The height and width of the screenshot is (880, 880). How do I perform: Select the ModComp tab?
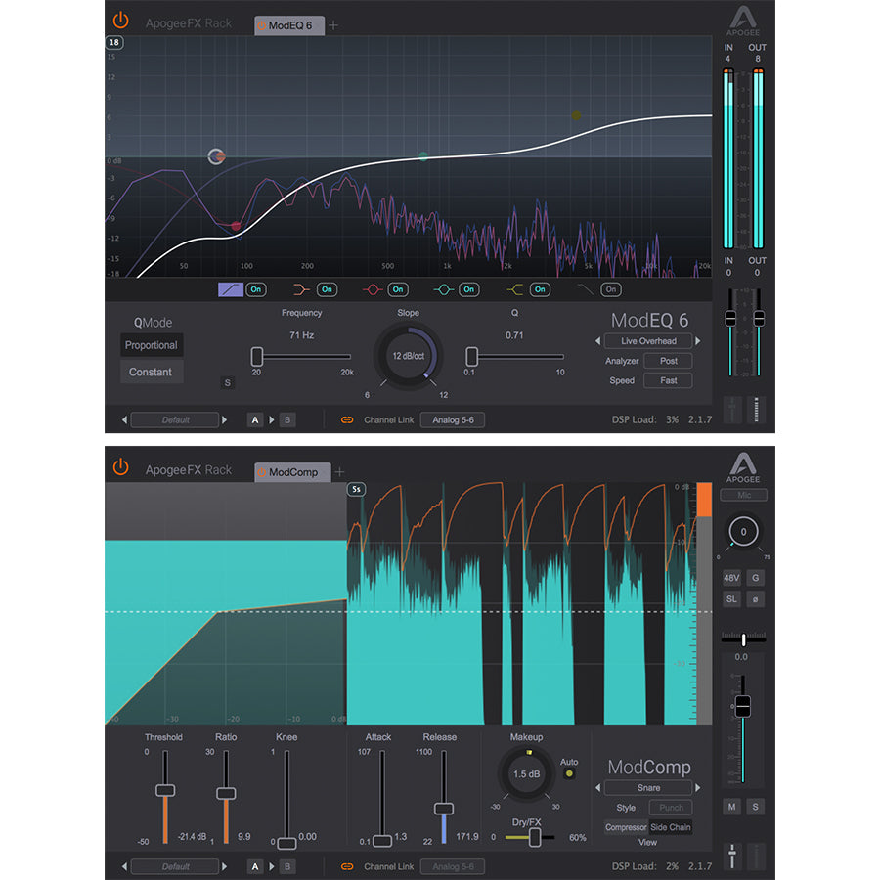click(292, 472)
